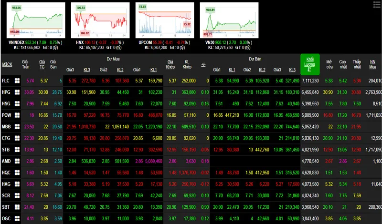Sort by the sell-side KL3 column header
382x224 pixels.
292,70
